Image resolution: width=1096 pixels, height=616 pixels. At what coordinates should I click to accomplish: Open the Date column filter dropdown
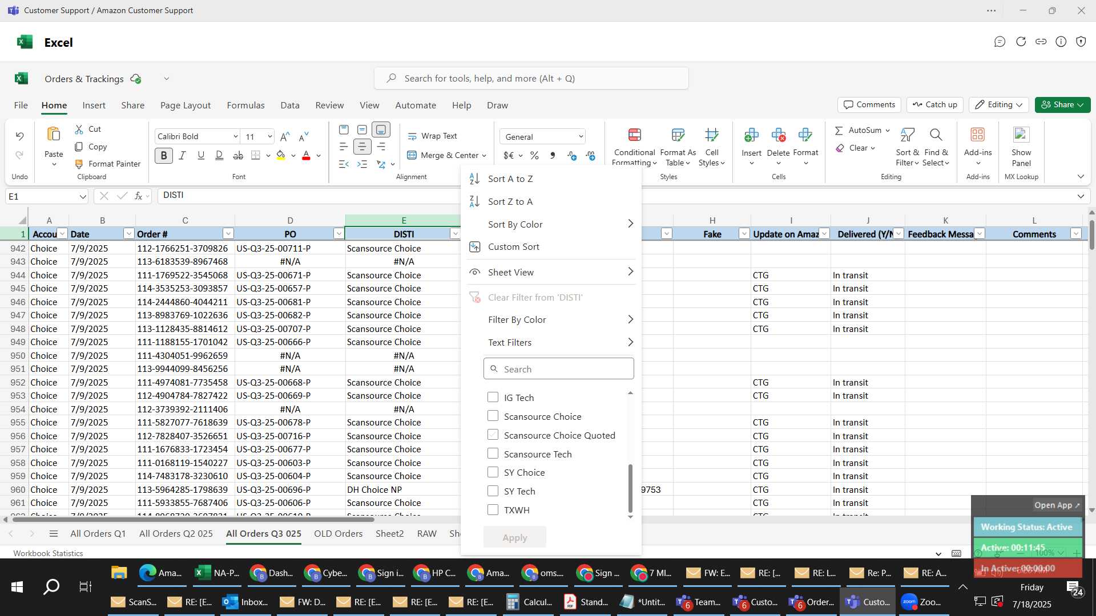(x=128, y=234)
